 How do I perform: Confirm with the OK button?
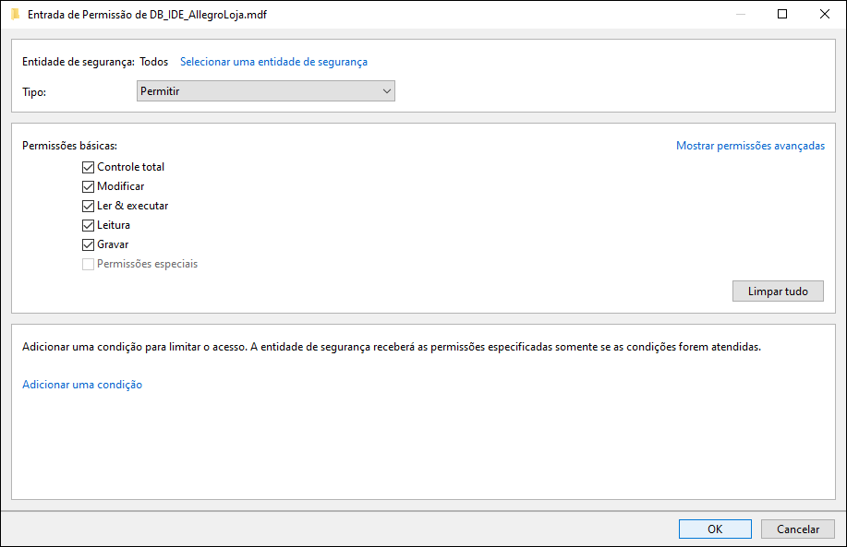tap(715, 529)
